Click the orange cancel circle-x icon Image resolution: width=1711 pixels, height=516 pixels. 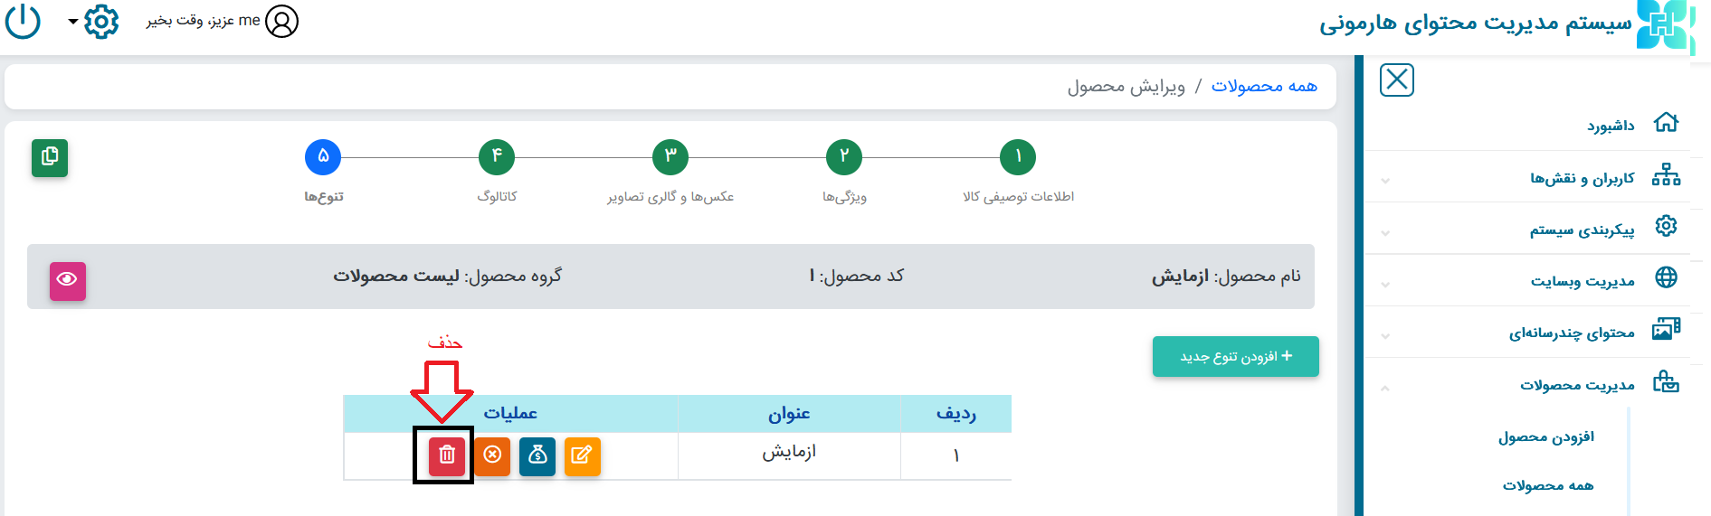pos(492,455)
